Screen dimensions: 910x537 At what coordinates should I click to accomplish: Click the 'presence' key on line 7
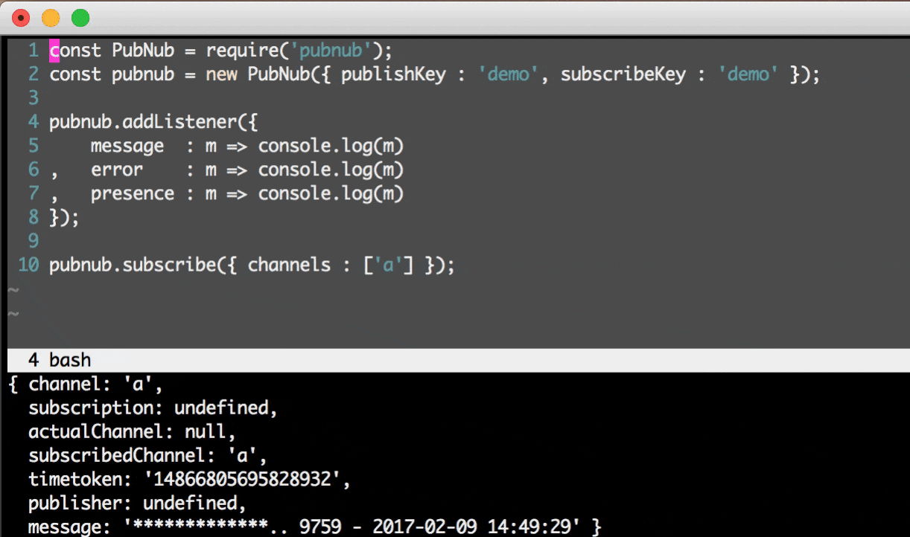pyautogui.click(x=133, y=193)
